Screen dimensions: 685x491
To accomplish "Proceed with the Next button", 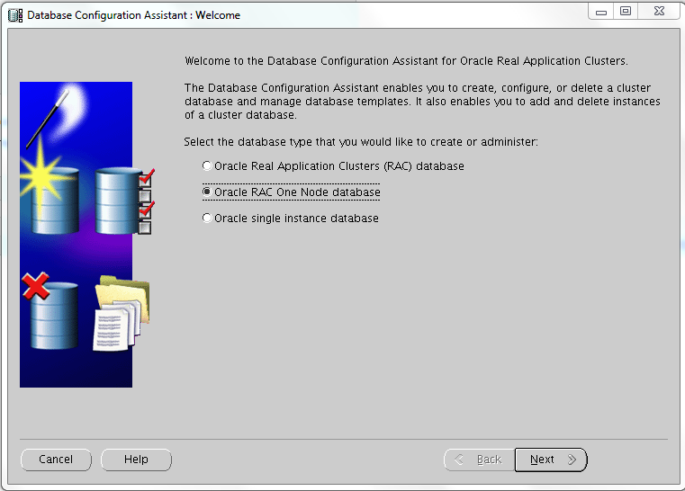I will coord(551,460).
